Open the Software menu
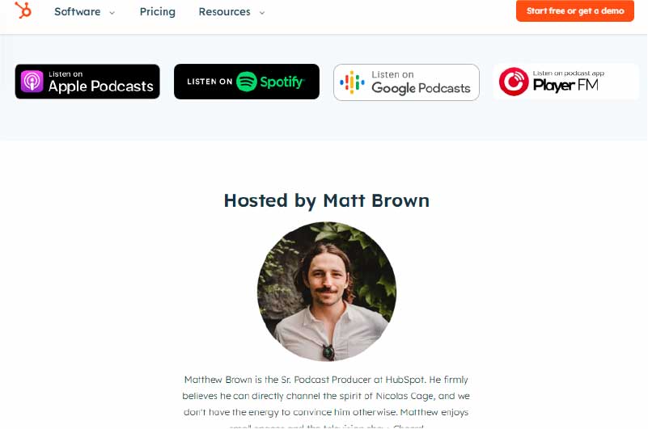Viewport: 648px width, 429px height. click(x=78, y=11)
